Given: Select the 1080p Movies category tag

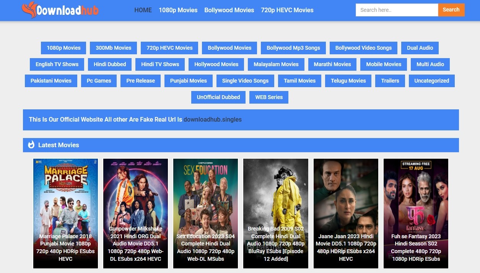Looking at the screenshot, I should pyautogui.click(x=63, y=48).
